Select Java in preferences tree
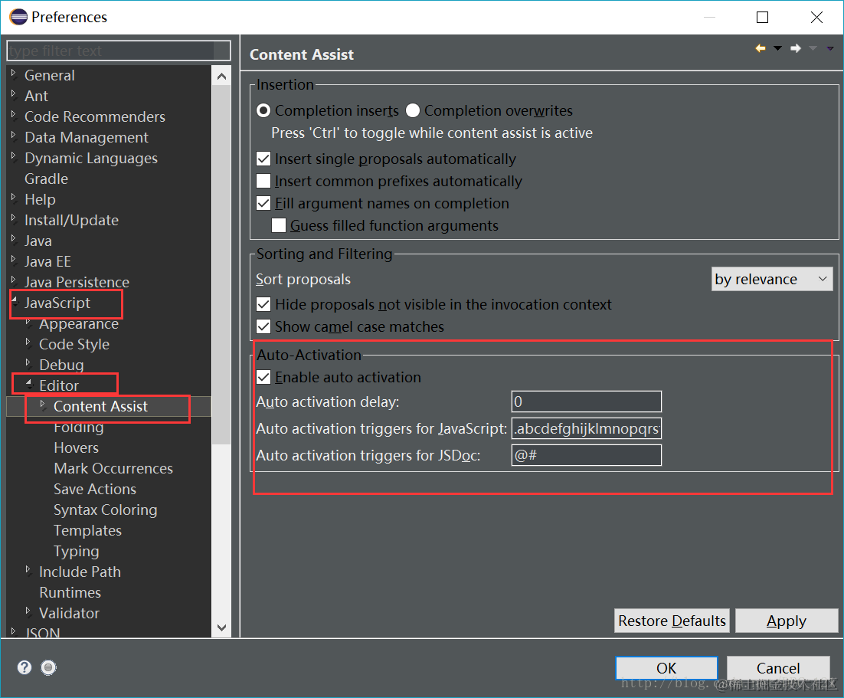This screenshot has height=698, width=844. 38,241
